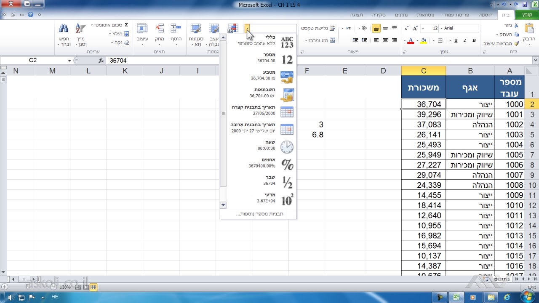This screenshot has width=539, height=303.
Task: Switch to Page Layout (פריסת עמוד) tab
Action: [x=456, y=15]
